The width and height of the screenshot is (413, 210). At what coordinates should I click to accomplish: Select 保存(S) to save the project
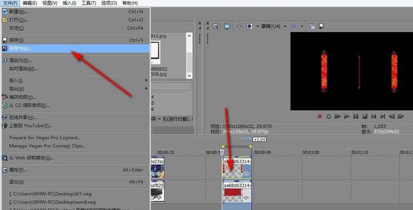(x=76, y=40)
